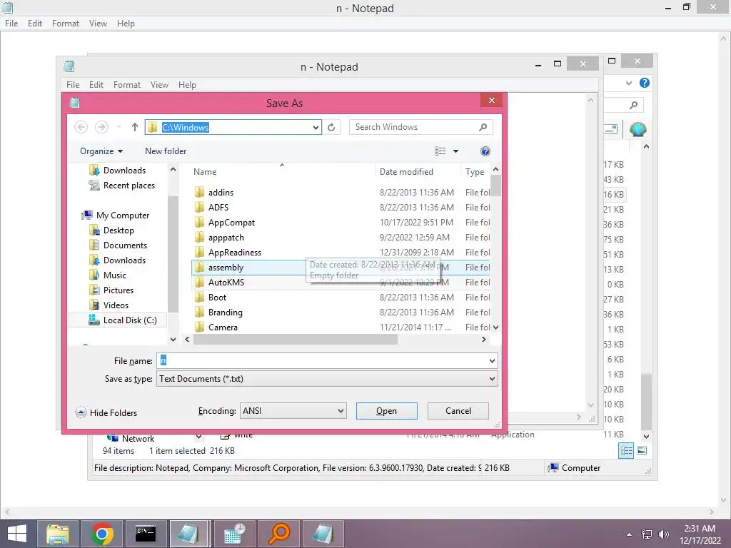Click the Cancel button

458,411
